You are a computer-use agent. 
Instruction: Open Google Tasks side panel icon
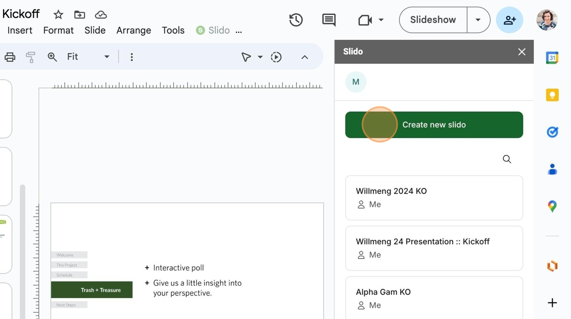[553, 132]
